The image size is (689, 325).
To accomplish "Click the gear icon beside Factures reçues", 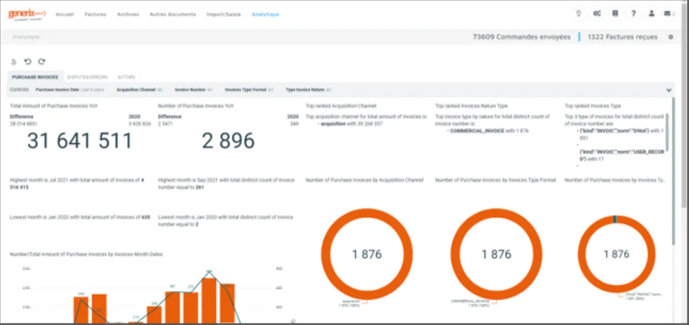I will coord(671,37).
